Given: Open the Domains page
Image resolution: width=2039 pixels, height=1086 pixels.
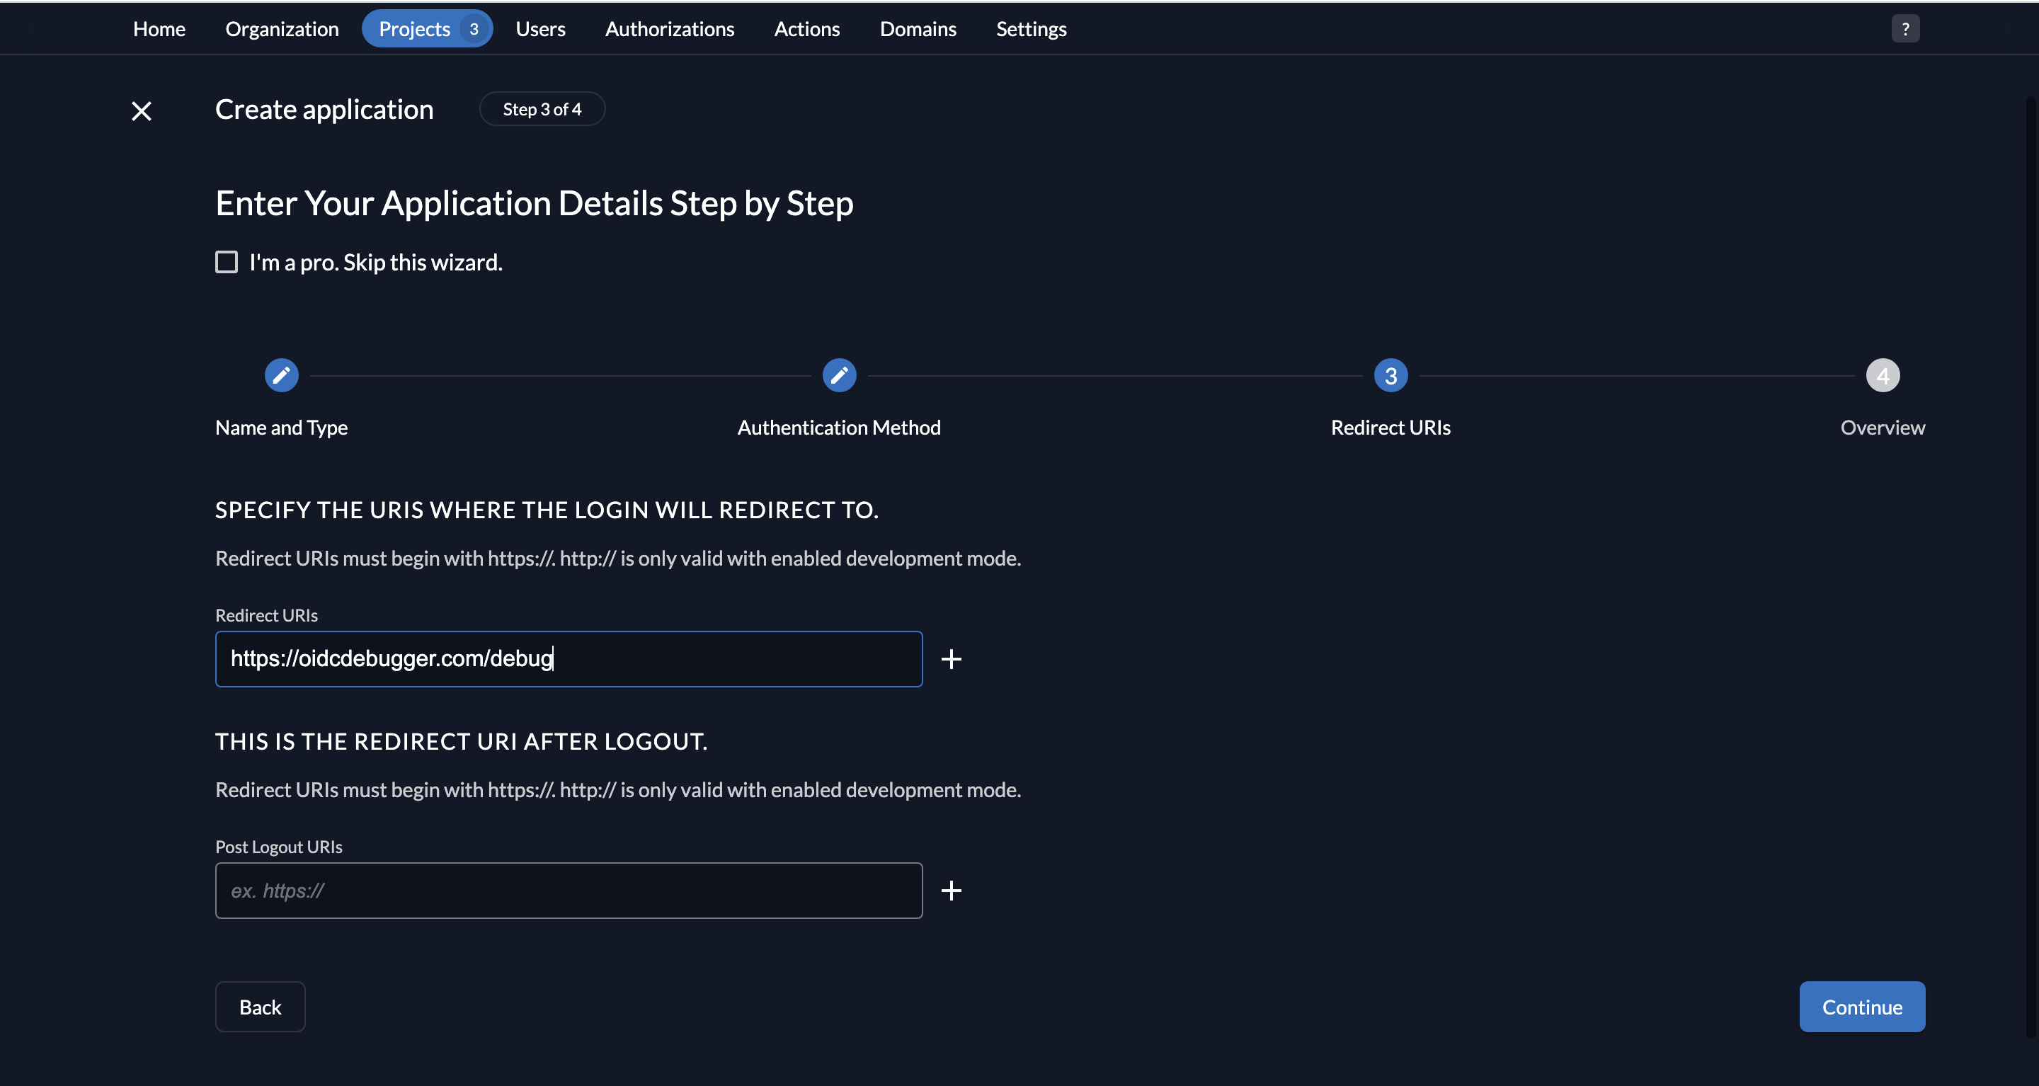Looking at the screenshot, I should click(x=918, y=28).
